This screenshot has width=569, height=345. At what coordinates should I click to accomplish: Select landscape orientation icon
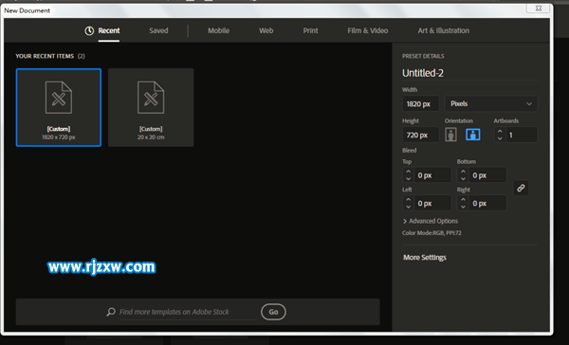coord(473,135)
